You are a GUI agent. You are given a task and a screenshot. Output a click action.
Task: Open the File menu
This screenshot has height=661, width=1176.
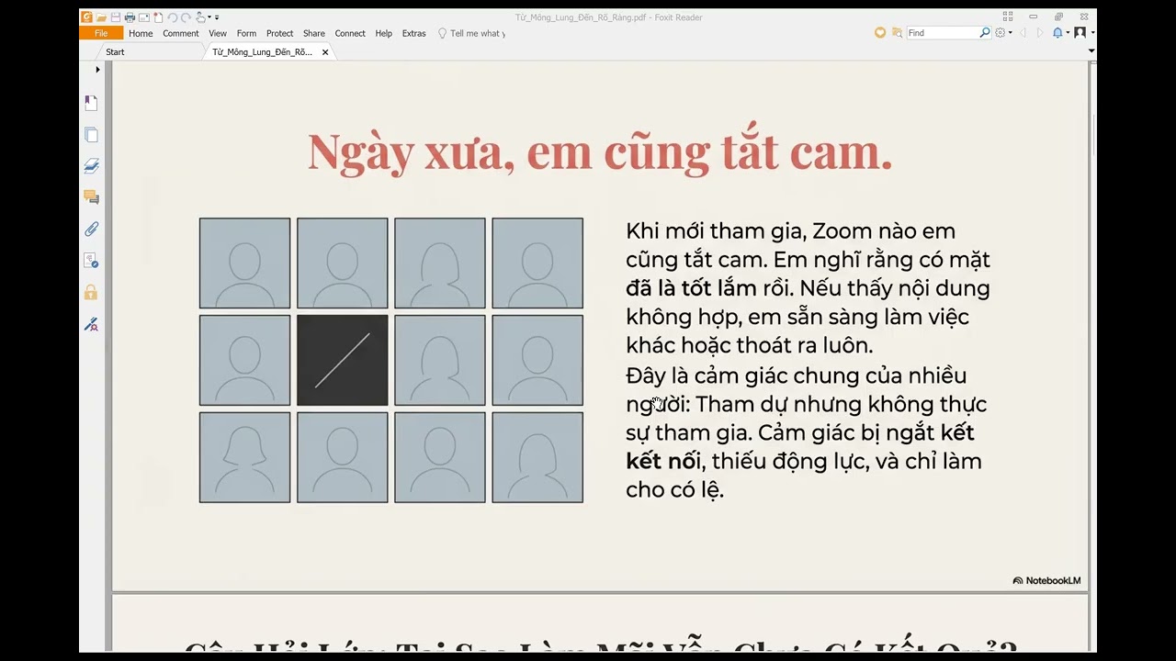[101, 33]
